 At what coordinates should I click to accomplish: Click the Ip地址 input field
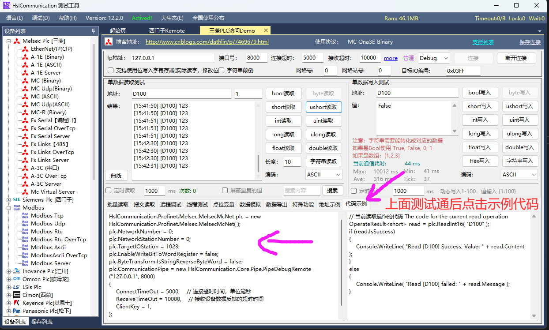[x=173, y=58]
